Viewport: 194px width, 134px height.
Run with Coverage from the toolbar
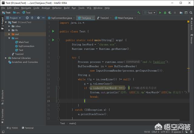[170, 13]
